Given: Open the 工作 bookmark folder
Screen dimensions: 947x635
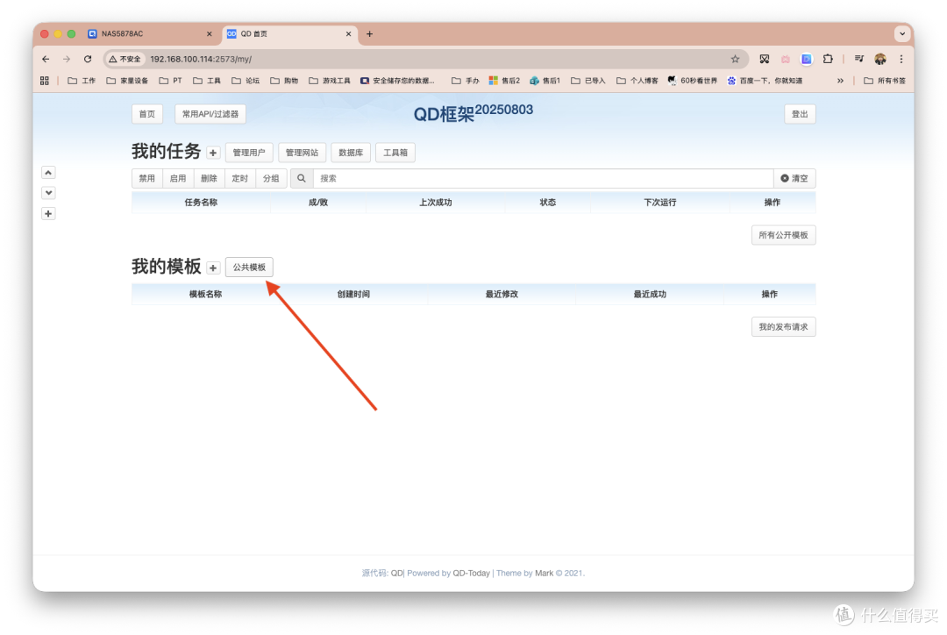Looking at the screenshot, I should [x=82, y=81].
